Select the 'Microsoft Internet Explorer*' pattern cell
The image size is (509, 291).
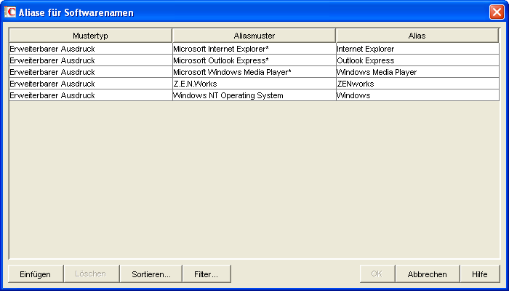pyautogui.click(x=254, y=49)
